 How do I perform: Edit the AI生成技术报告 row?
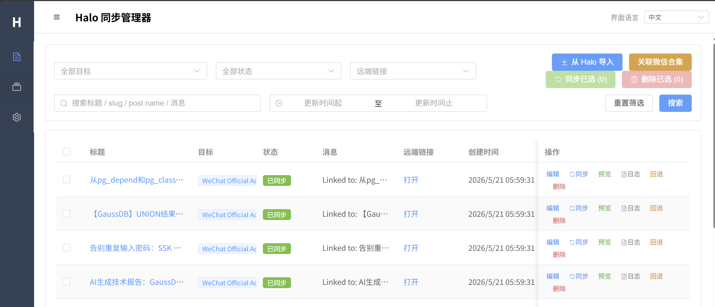(553, 276)
